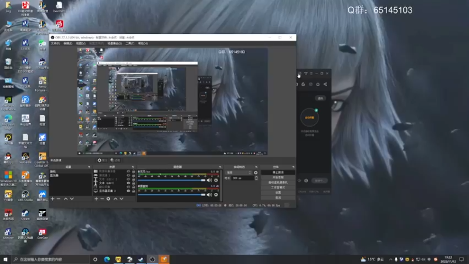Click hamburger menu icon in side panel title
469x264 pixels.
pyautogui.click(x=311, y=73)
